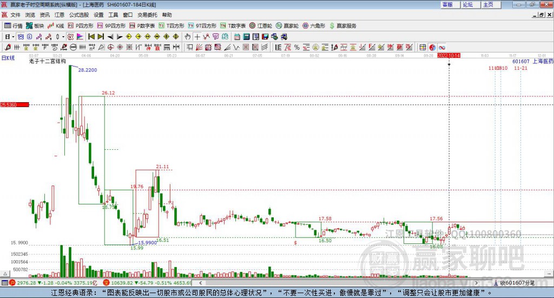The width and height of the screenshot is (554, 298).
Task: Open the 窗口 menu
Action: pos(128,15)
